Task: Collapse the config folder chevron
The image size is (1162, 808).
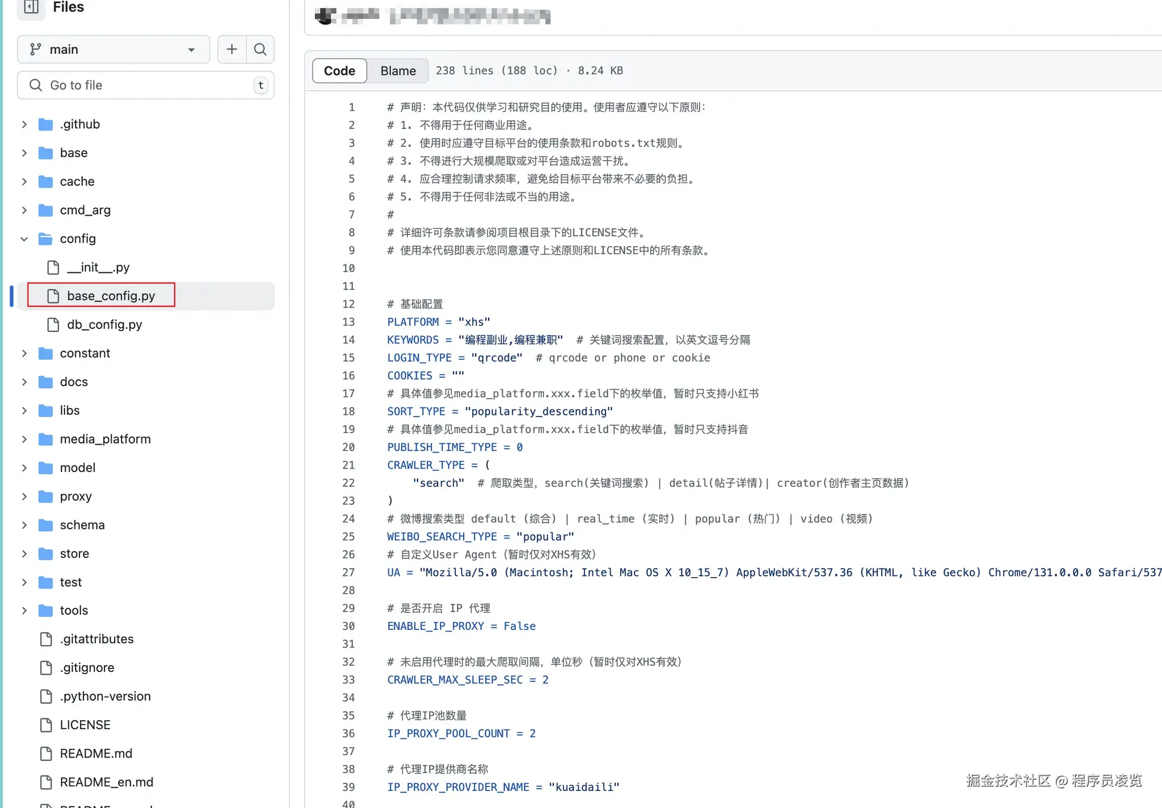Action: pos(24,239)
